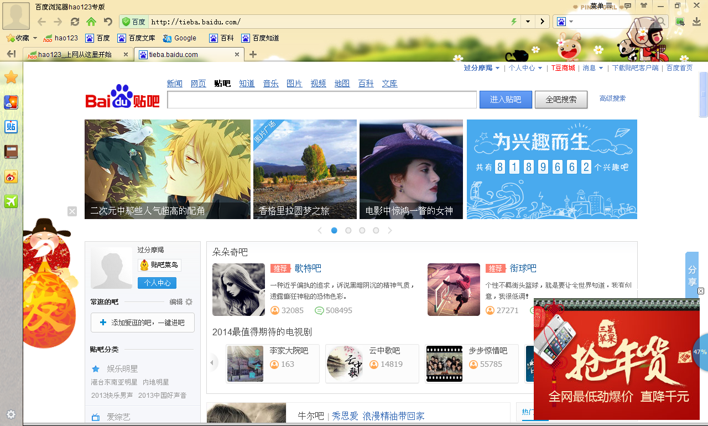Switch to the hao123 tab
The image size is (708, 426).
[75, 54]
